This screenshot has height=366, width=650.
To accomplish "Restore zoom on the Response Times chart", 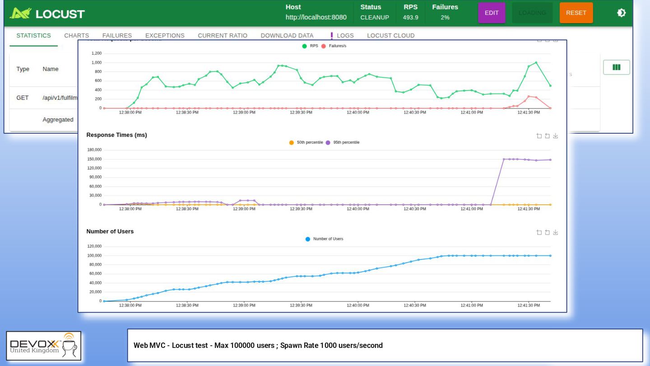I will [547, 136].
